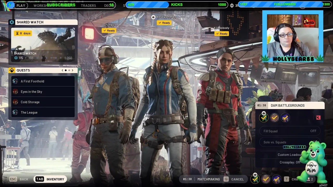Click the streamer webcam overlay
The image size is (333, 187).
[x=293, y=36]
